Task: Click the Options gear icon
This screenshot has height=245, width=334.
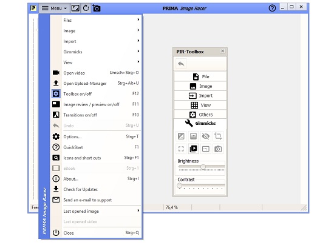Action: point(56,136)
